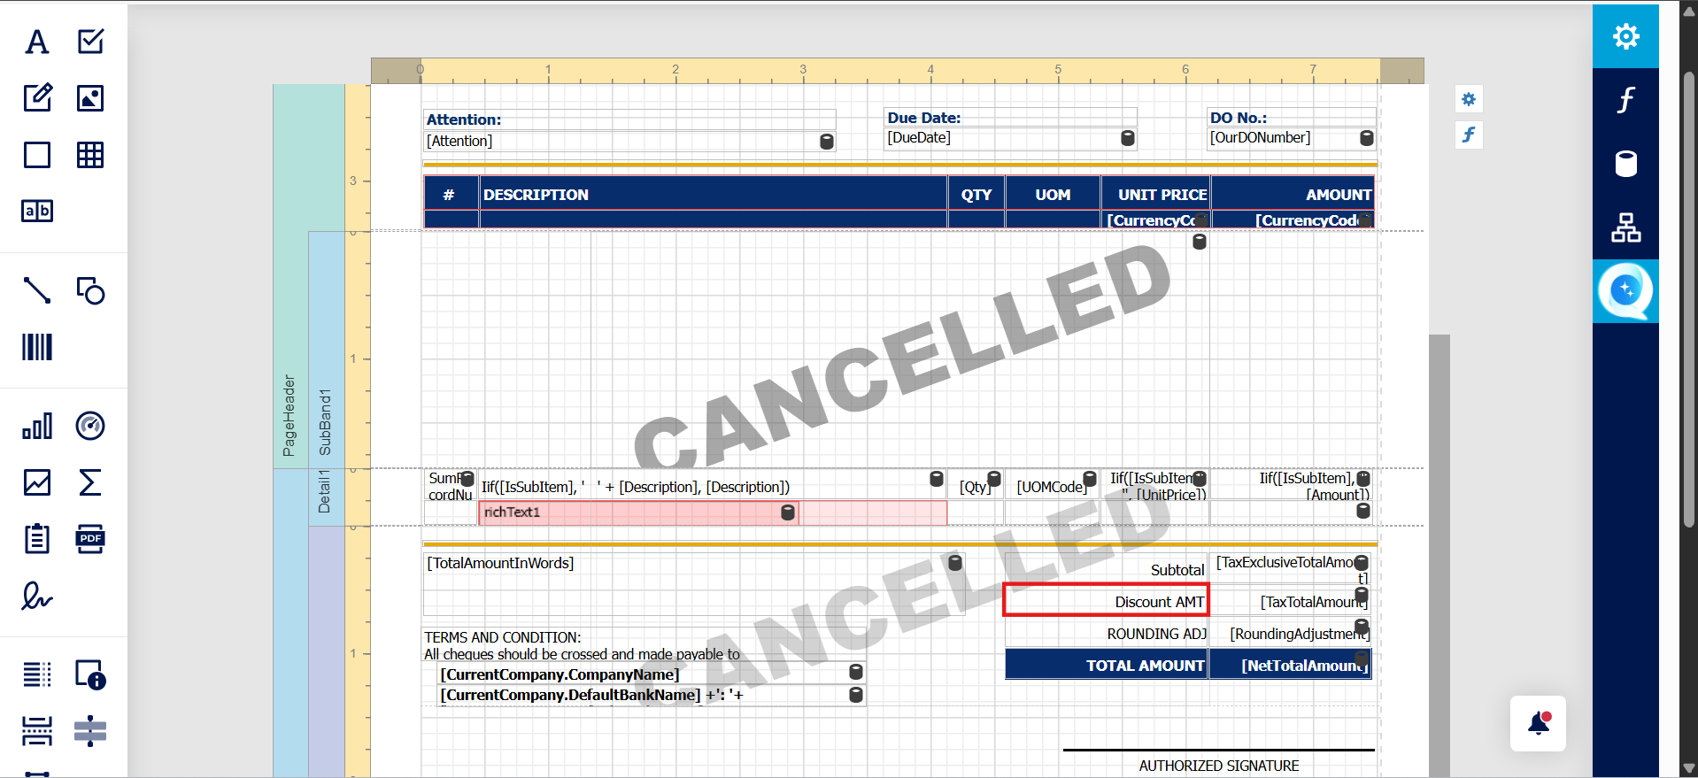Select the Description Iif expression cell
Screen dimensions: 1698x778
point(713,487)
